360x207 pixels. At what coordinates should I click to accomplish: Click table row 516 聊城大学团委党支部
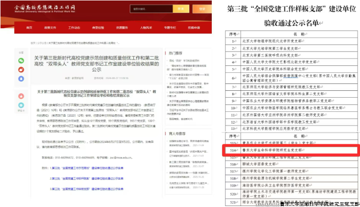click(292, 164)
